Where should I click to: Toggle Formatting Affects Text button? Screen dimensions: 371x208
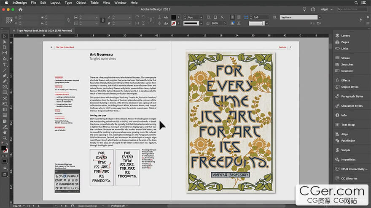[7, 156]
